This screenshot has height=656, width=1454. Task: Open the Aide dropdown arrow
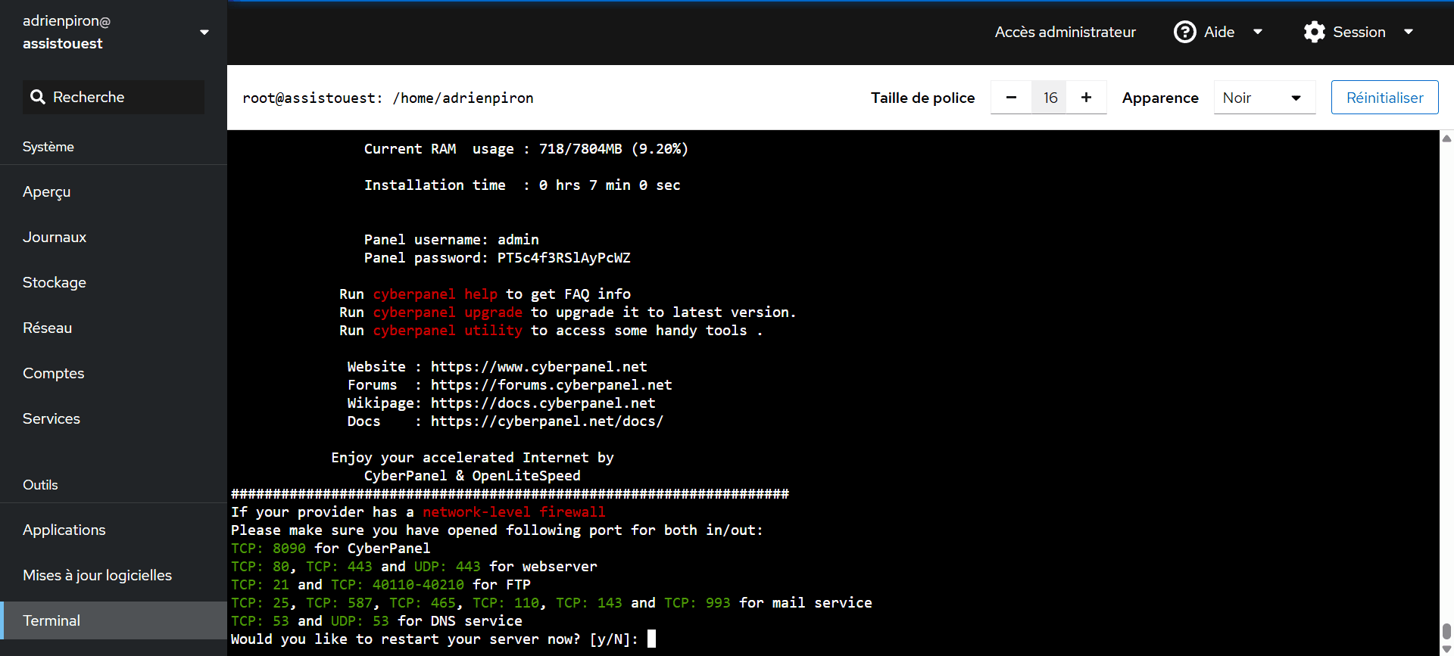pos(1258,32)
